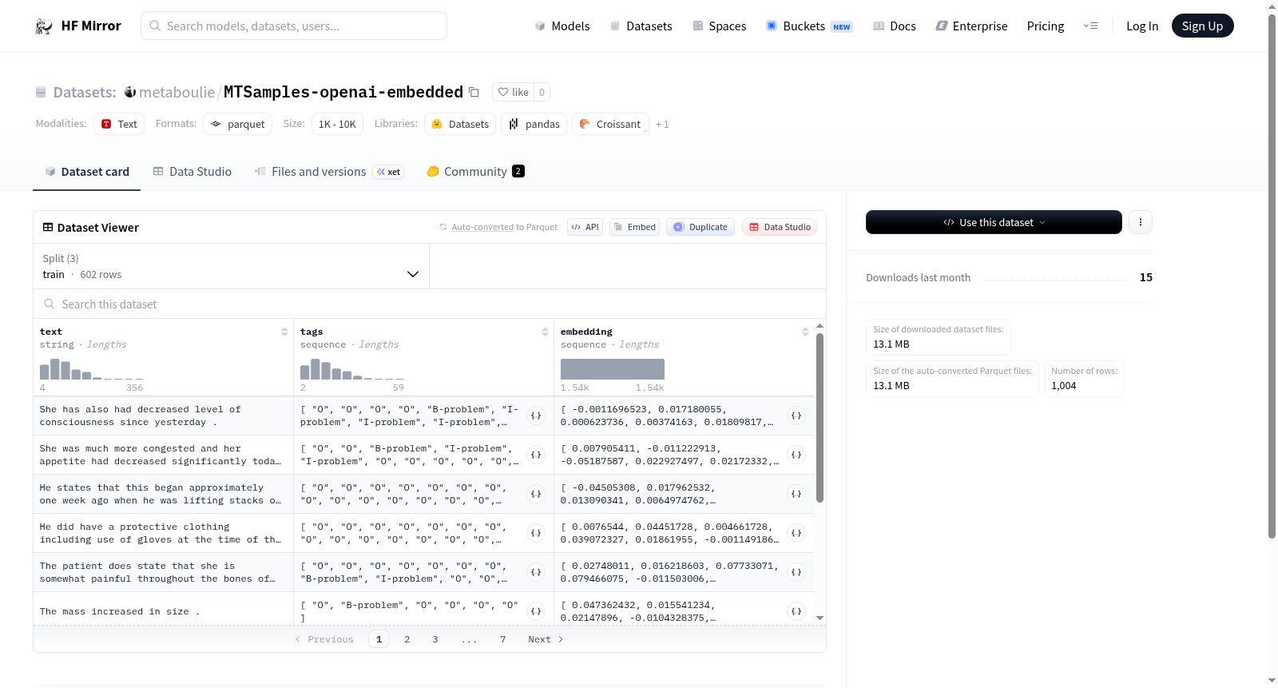Expand embedding cell starting with 0.047362432
This screenshot has width=1278, height=688.
(x=796, y=611)
